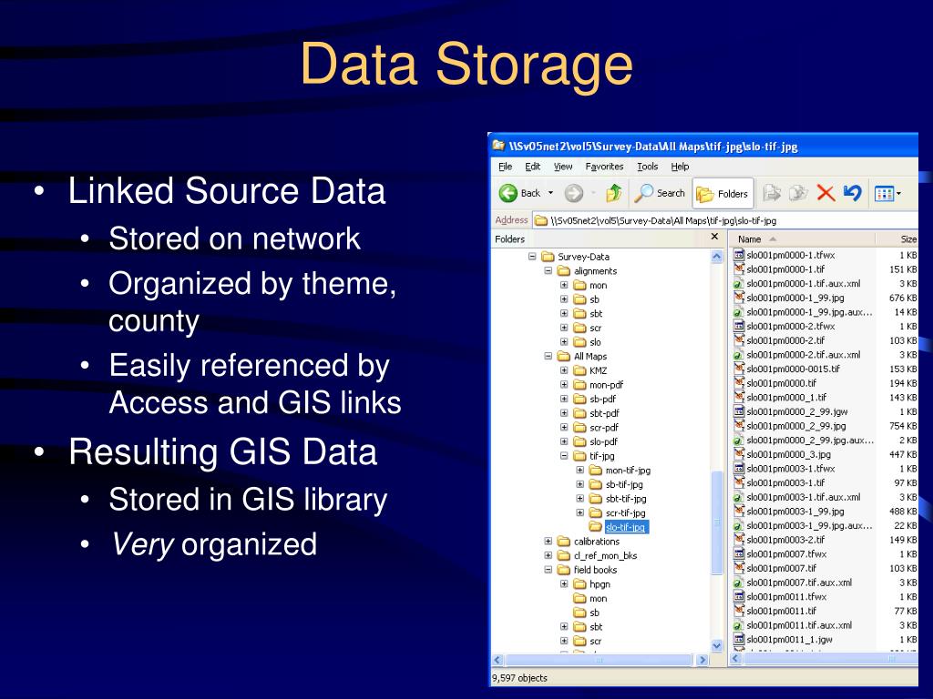Image resolution: width=933 pixels, height=699 pixels.
Task: Open the Help menu
Action: tap(680, 167)
